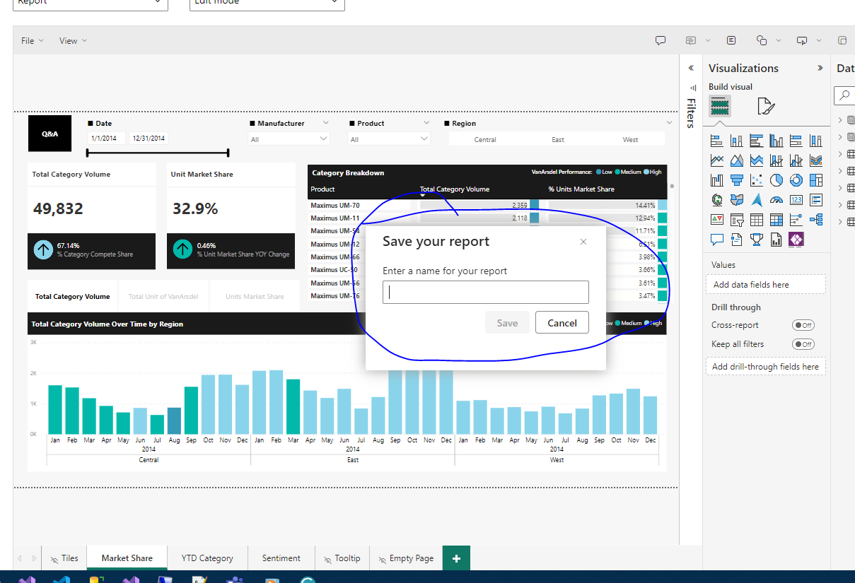Collapse the Visualizations pane
Viewport: 855px width, 583px height.
click(x=820, y=68)
